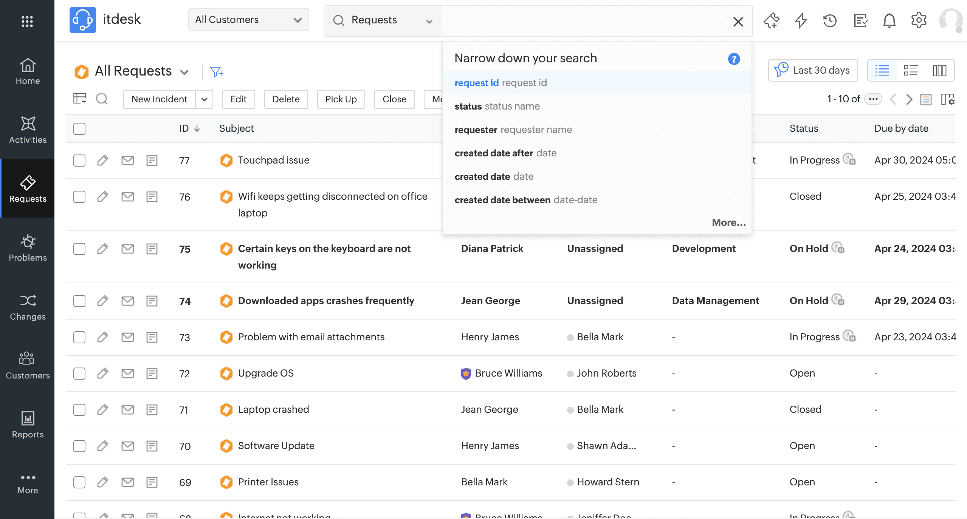Open the recent history clock icon
Viewport: 967px width, 519px height.
point(830,20)
